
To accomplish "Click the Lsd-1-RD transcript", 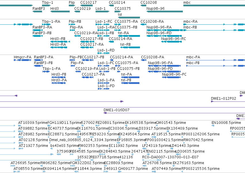I will (103, 53).
